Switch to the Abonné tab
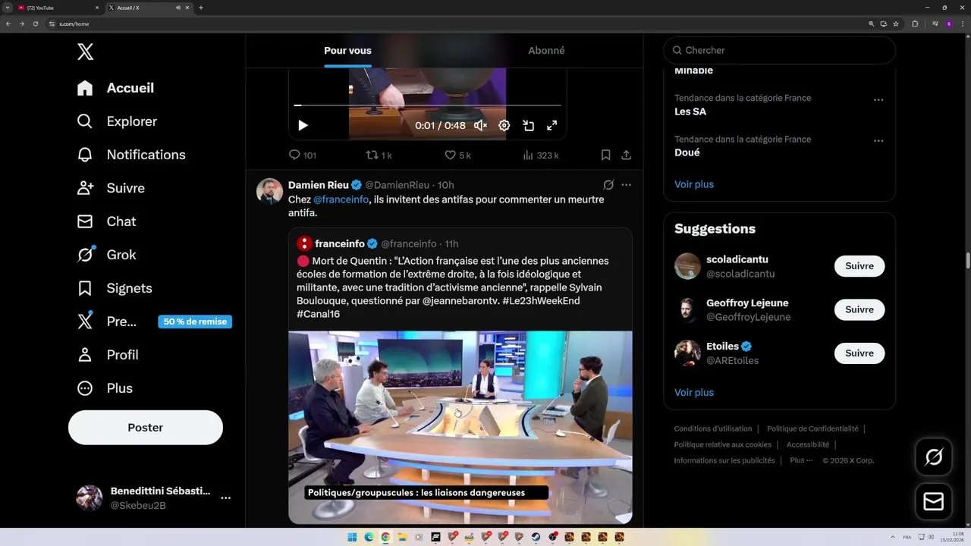The height and width of the screenshot is (546, 971). coord(546,50)
